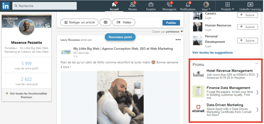Image resolution: width=264 pixels, height=124 pixels.
Task: Expand the Finance Data Management ad chevron
Action: [257, 92]
